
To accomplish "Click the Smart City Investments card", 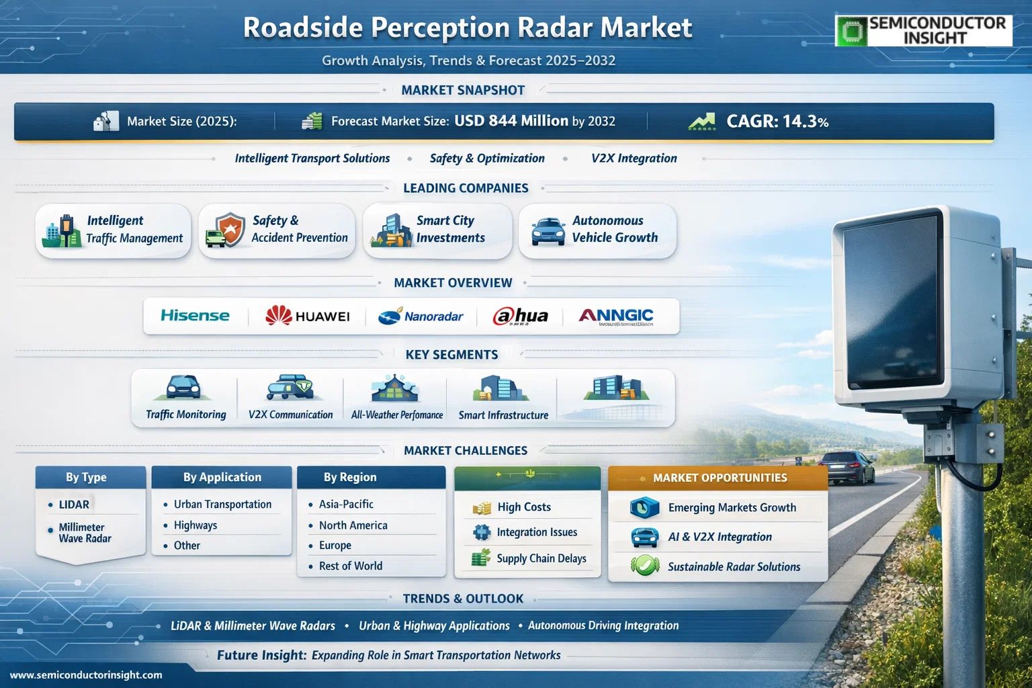I will (x=437, y=231).
